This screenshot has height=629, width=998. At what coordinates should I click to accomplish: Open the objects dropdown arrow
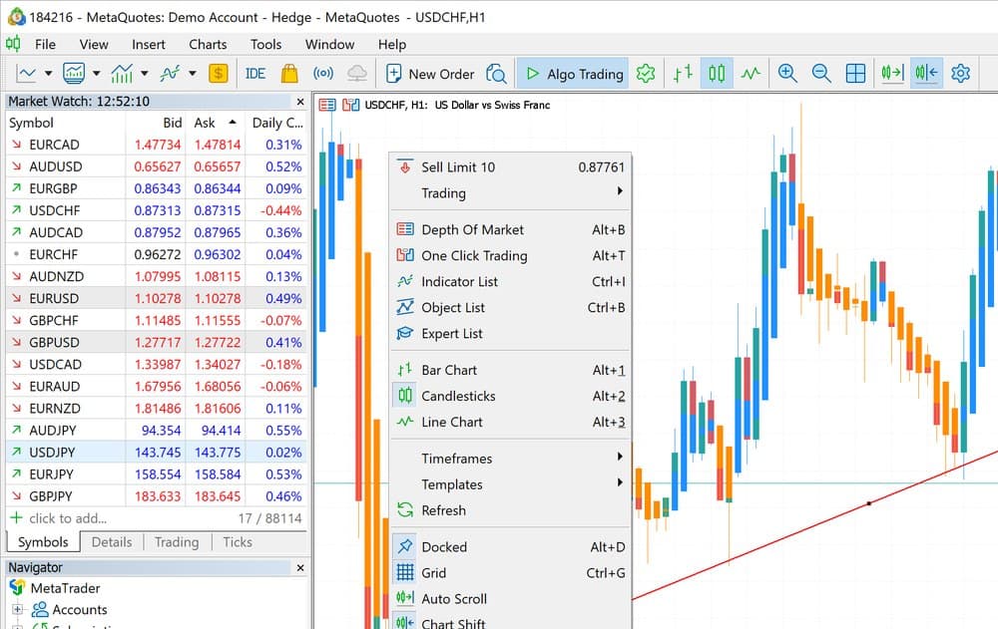point(193,74)
